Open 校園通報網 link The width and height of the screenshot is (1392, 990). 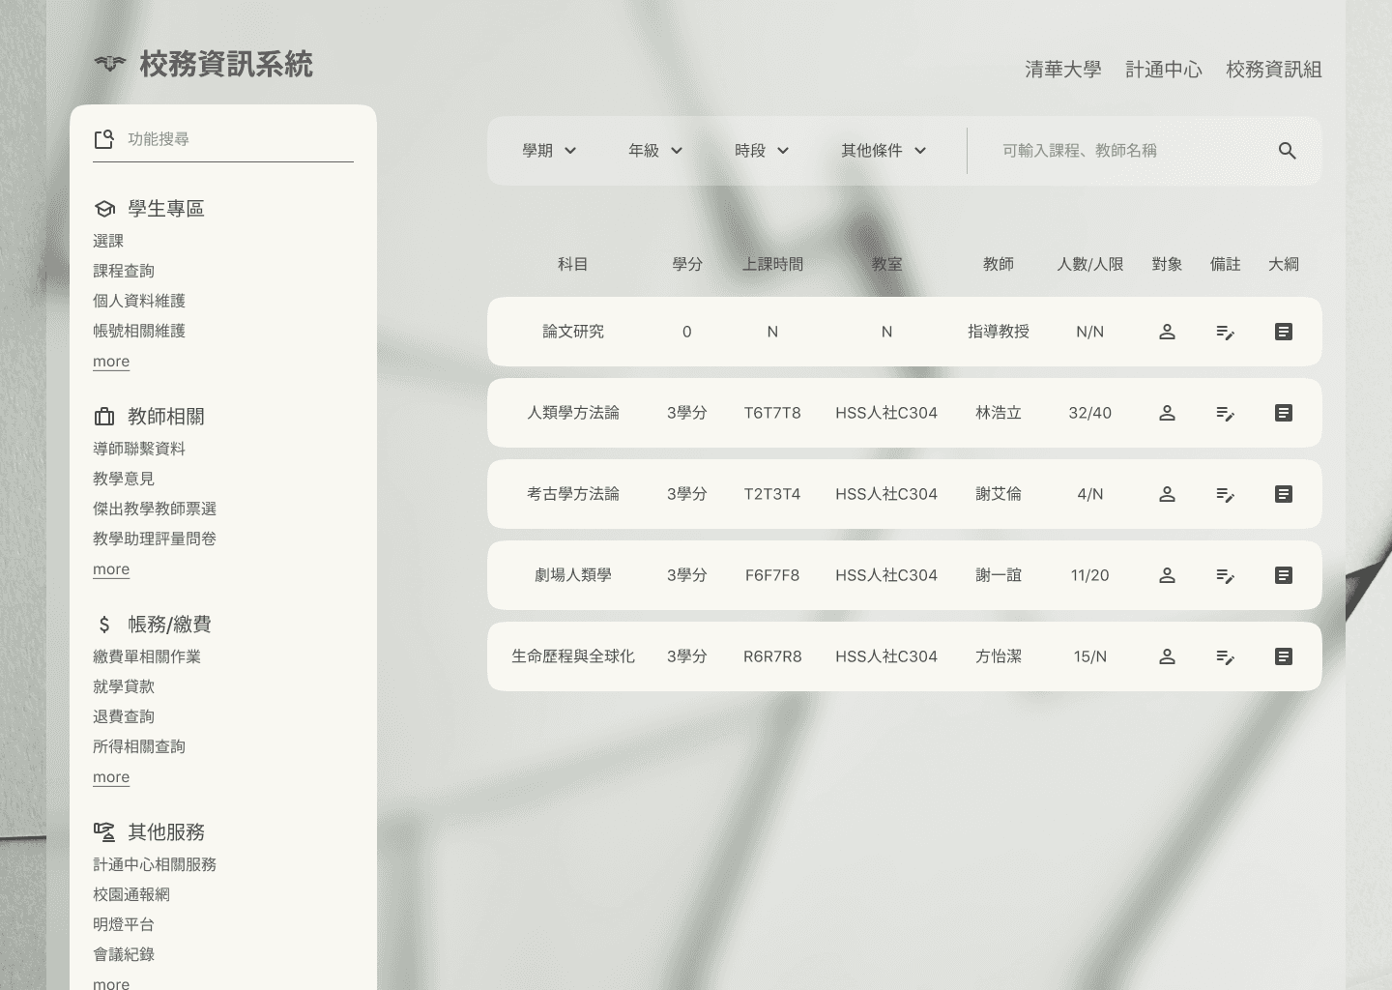131,894
